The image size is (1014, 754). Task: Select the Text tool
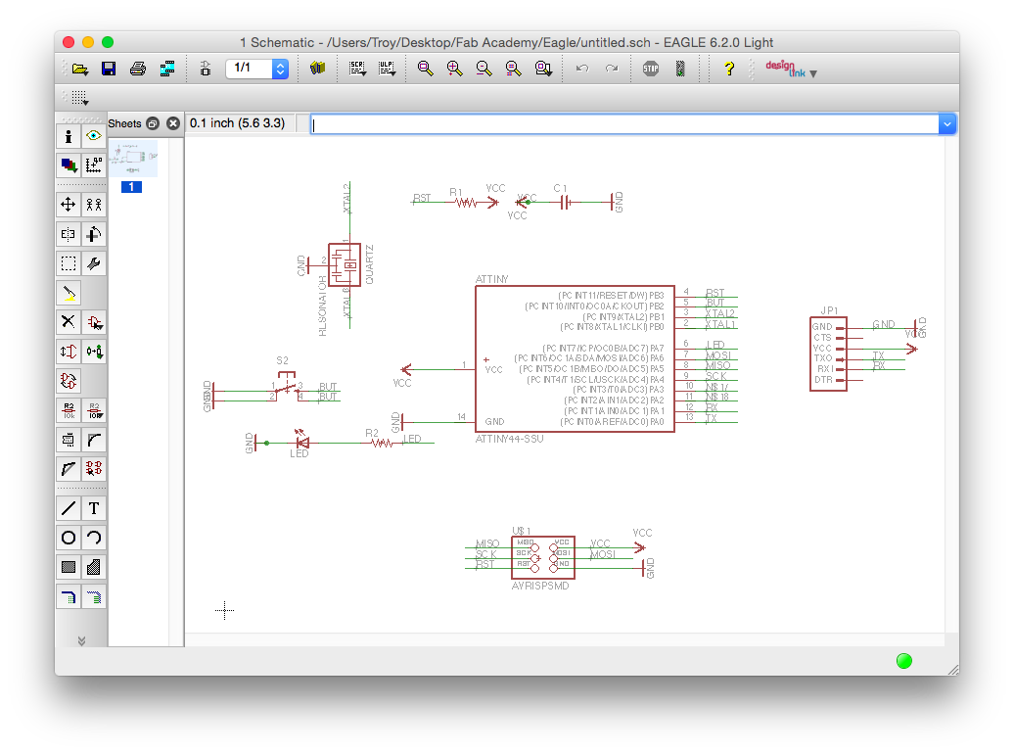[94, 508]
